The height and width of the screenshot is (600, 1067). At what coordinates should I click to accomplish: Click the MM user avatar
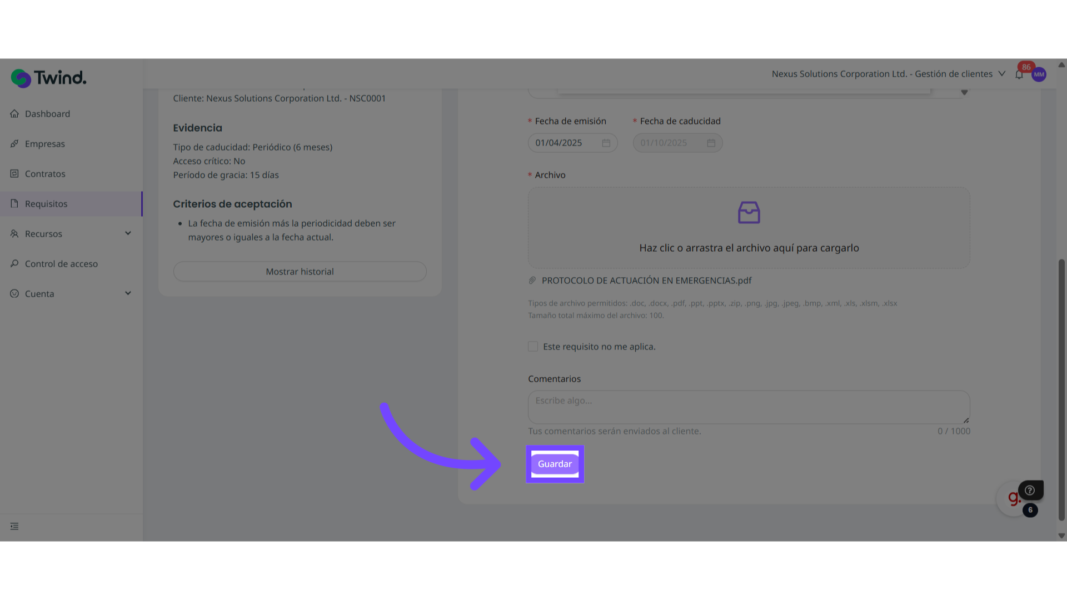tap(1039, 74)
